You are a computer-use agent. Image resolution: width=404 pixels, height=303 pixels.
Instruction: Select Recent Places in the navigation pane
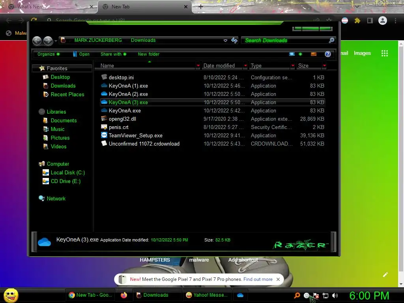pyautogui.click(x=67, y=94)
